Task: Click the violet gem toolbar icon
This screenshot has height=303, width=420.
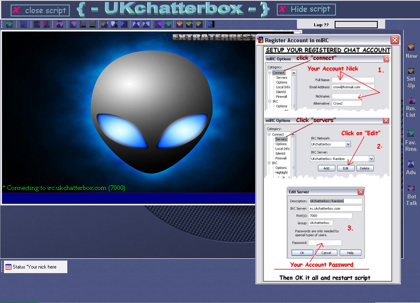Action: pyautogui.click(x=158, y=24)
